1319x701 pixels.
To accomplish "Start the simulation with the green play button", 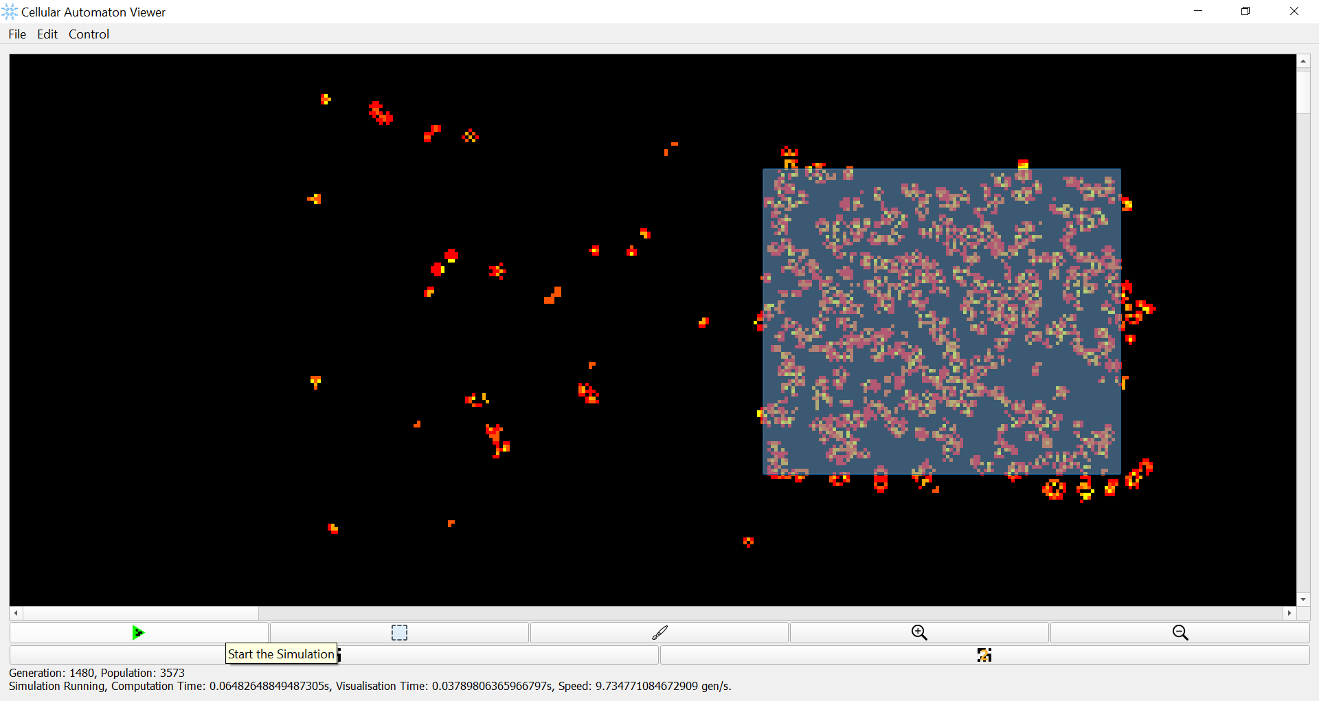I will coord(139,632).
